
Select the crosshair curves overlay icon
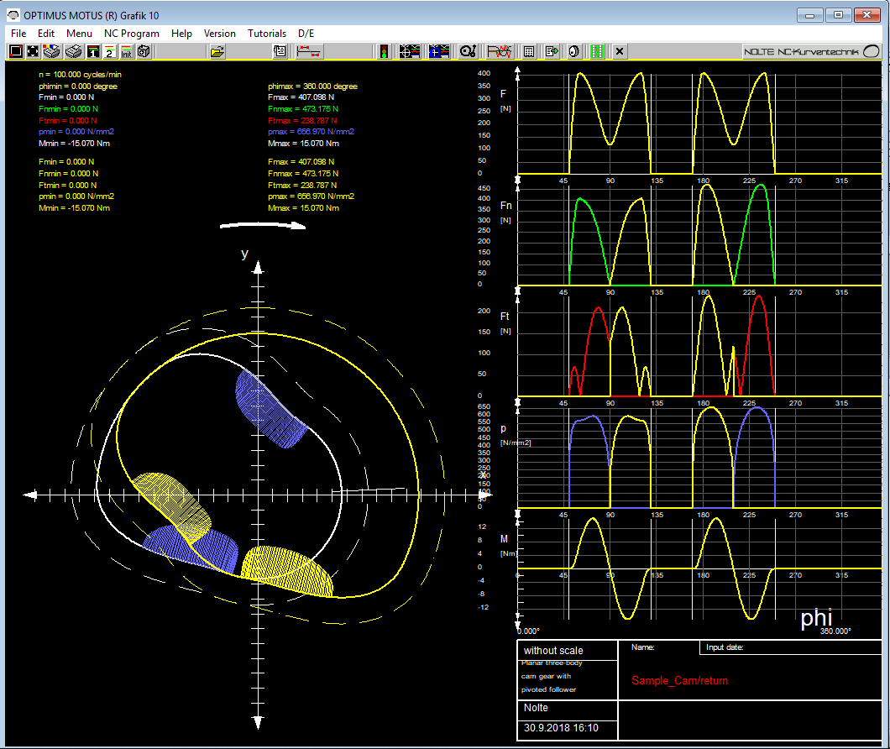(x=410, y=51)
